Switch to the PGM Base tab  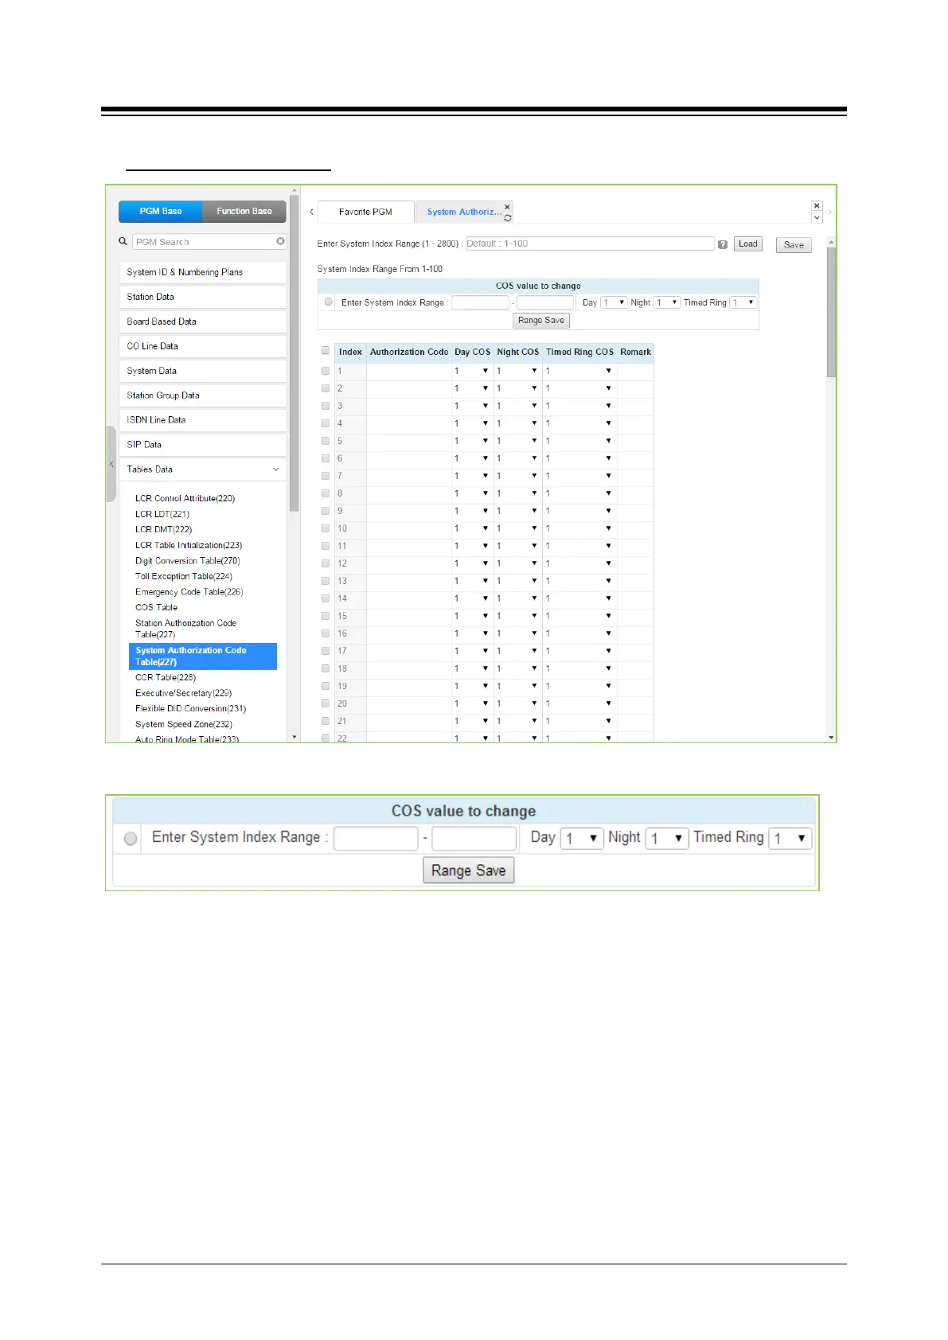click(x=161, y=211)
